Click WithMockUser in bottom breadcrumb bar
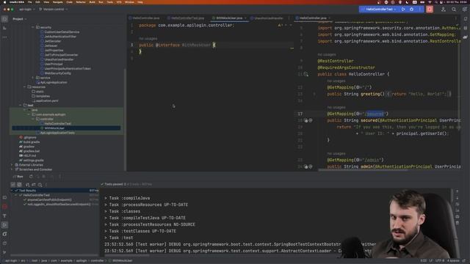This screenshot has height=264, width=470. pyautogui.click(x=123, y=261)
